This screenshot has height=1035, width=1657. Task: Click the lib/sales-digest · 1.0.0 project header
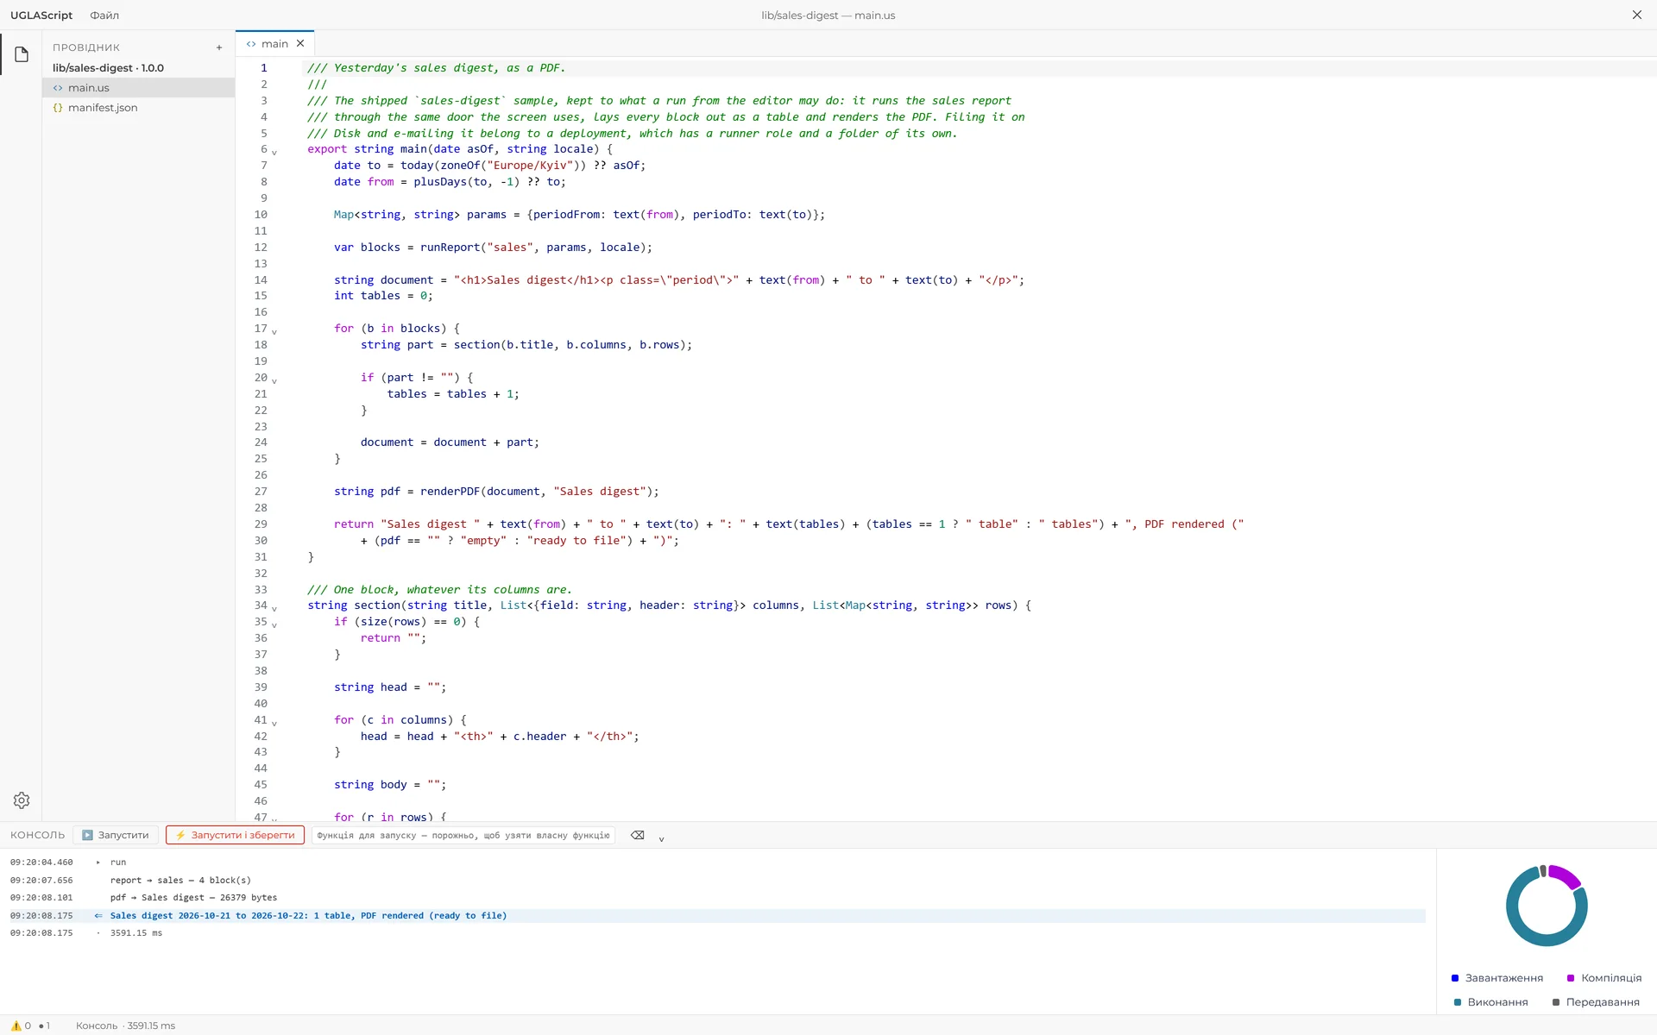point(108,68)
